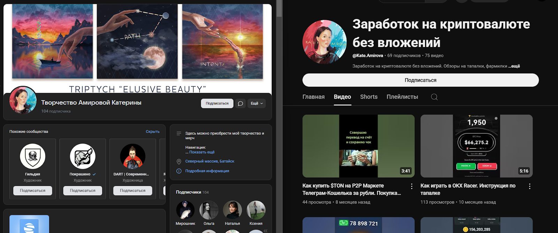Click "104 подписчика" under the community name

pos(56,111)
